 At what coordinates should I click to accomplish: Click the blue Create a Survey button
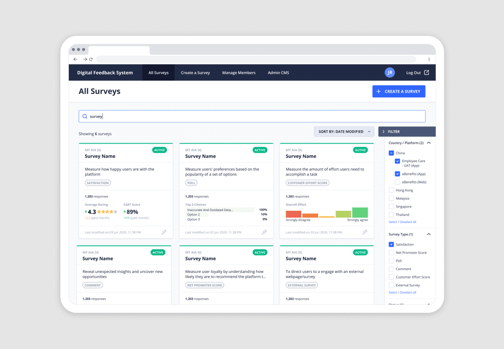(399, 92)
